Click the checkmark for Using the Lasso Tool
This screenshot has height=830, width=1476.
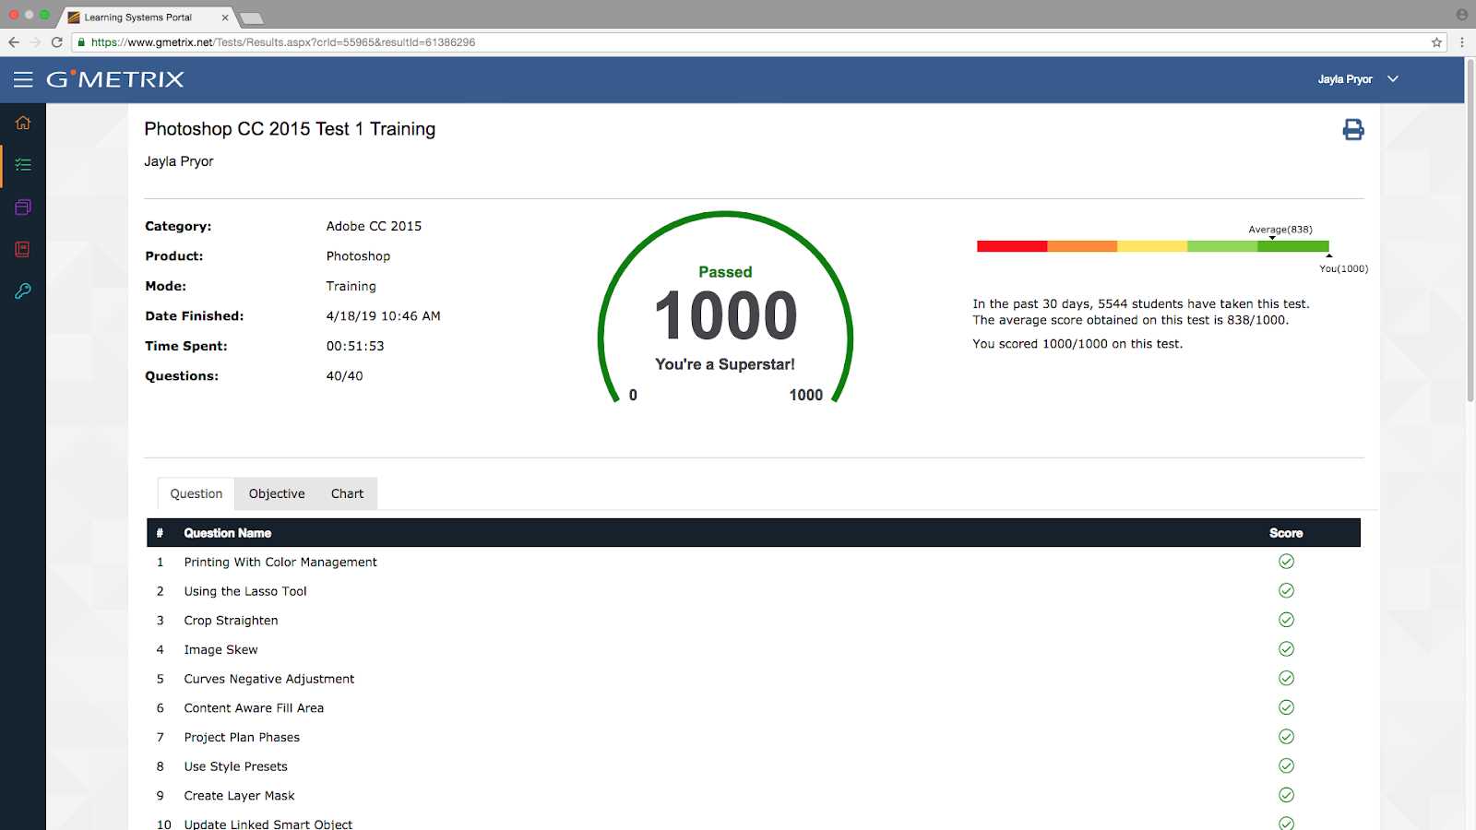pos(1286,591)
